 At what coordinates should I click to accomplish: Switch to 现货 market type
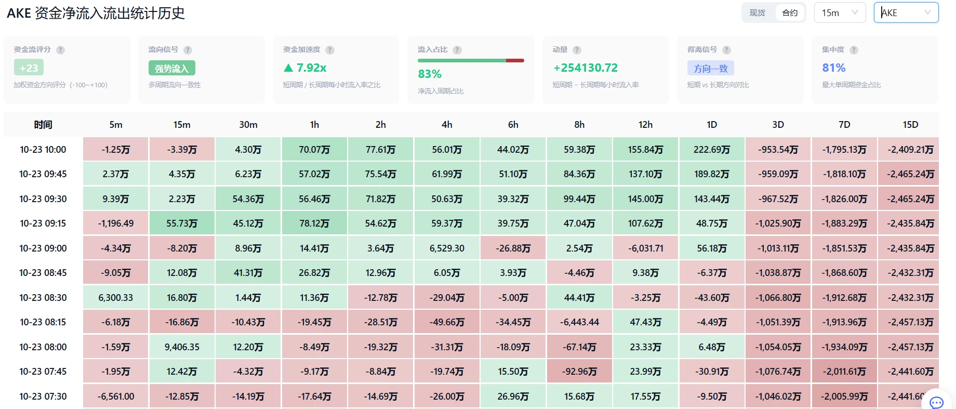pyautogui.click(x=758, y=13)
